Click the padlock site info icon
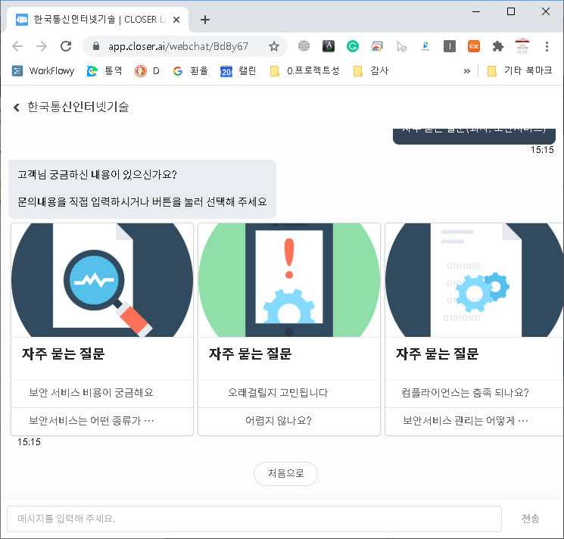This screenshot has height=539, width=564. 95,46
